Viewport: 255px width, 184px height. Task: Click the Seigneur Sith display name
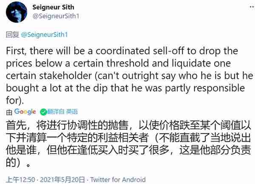[53, 7]
